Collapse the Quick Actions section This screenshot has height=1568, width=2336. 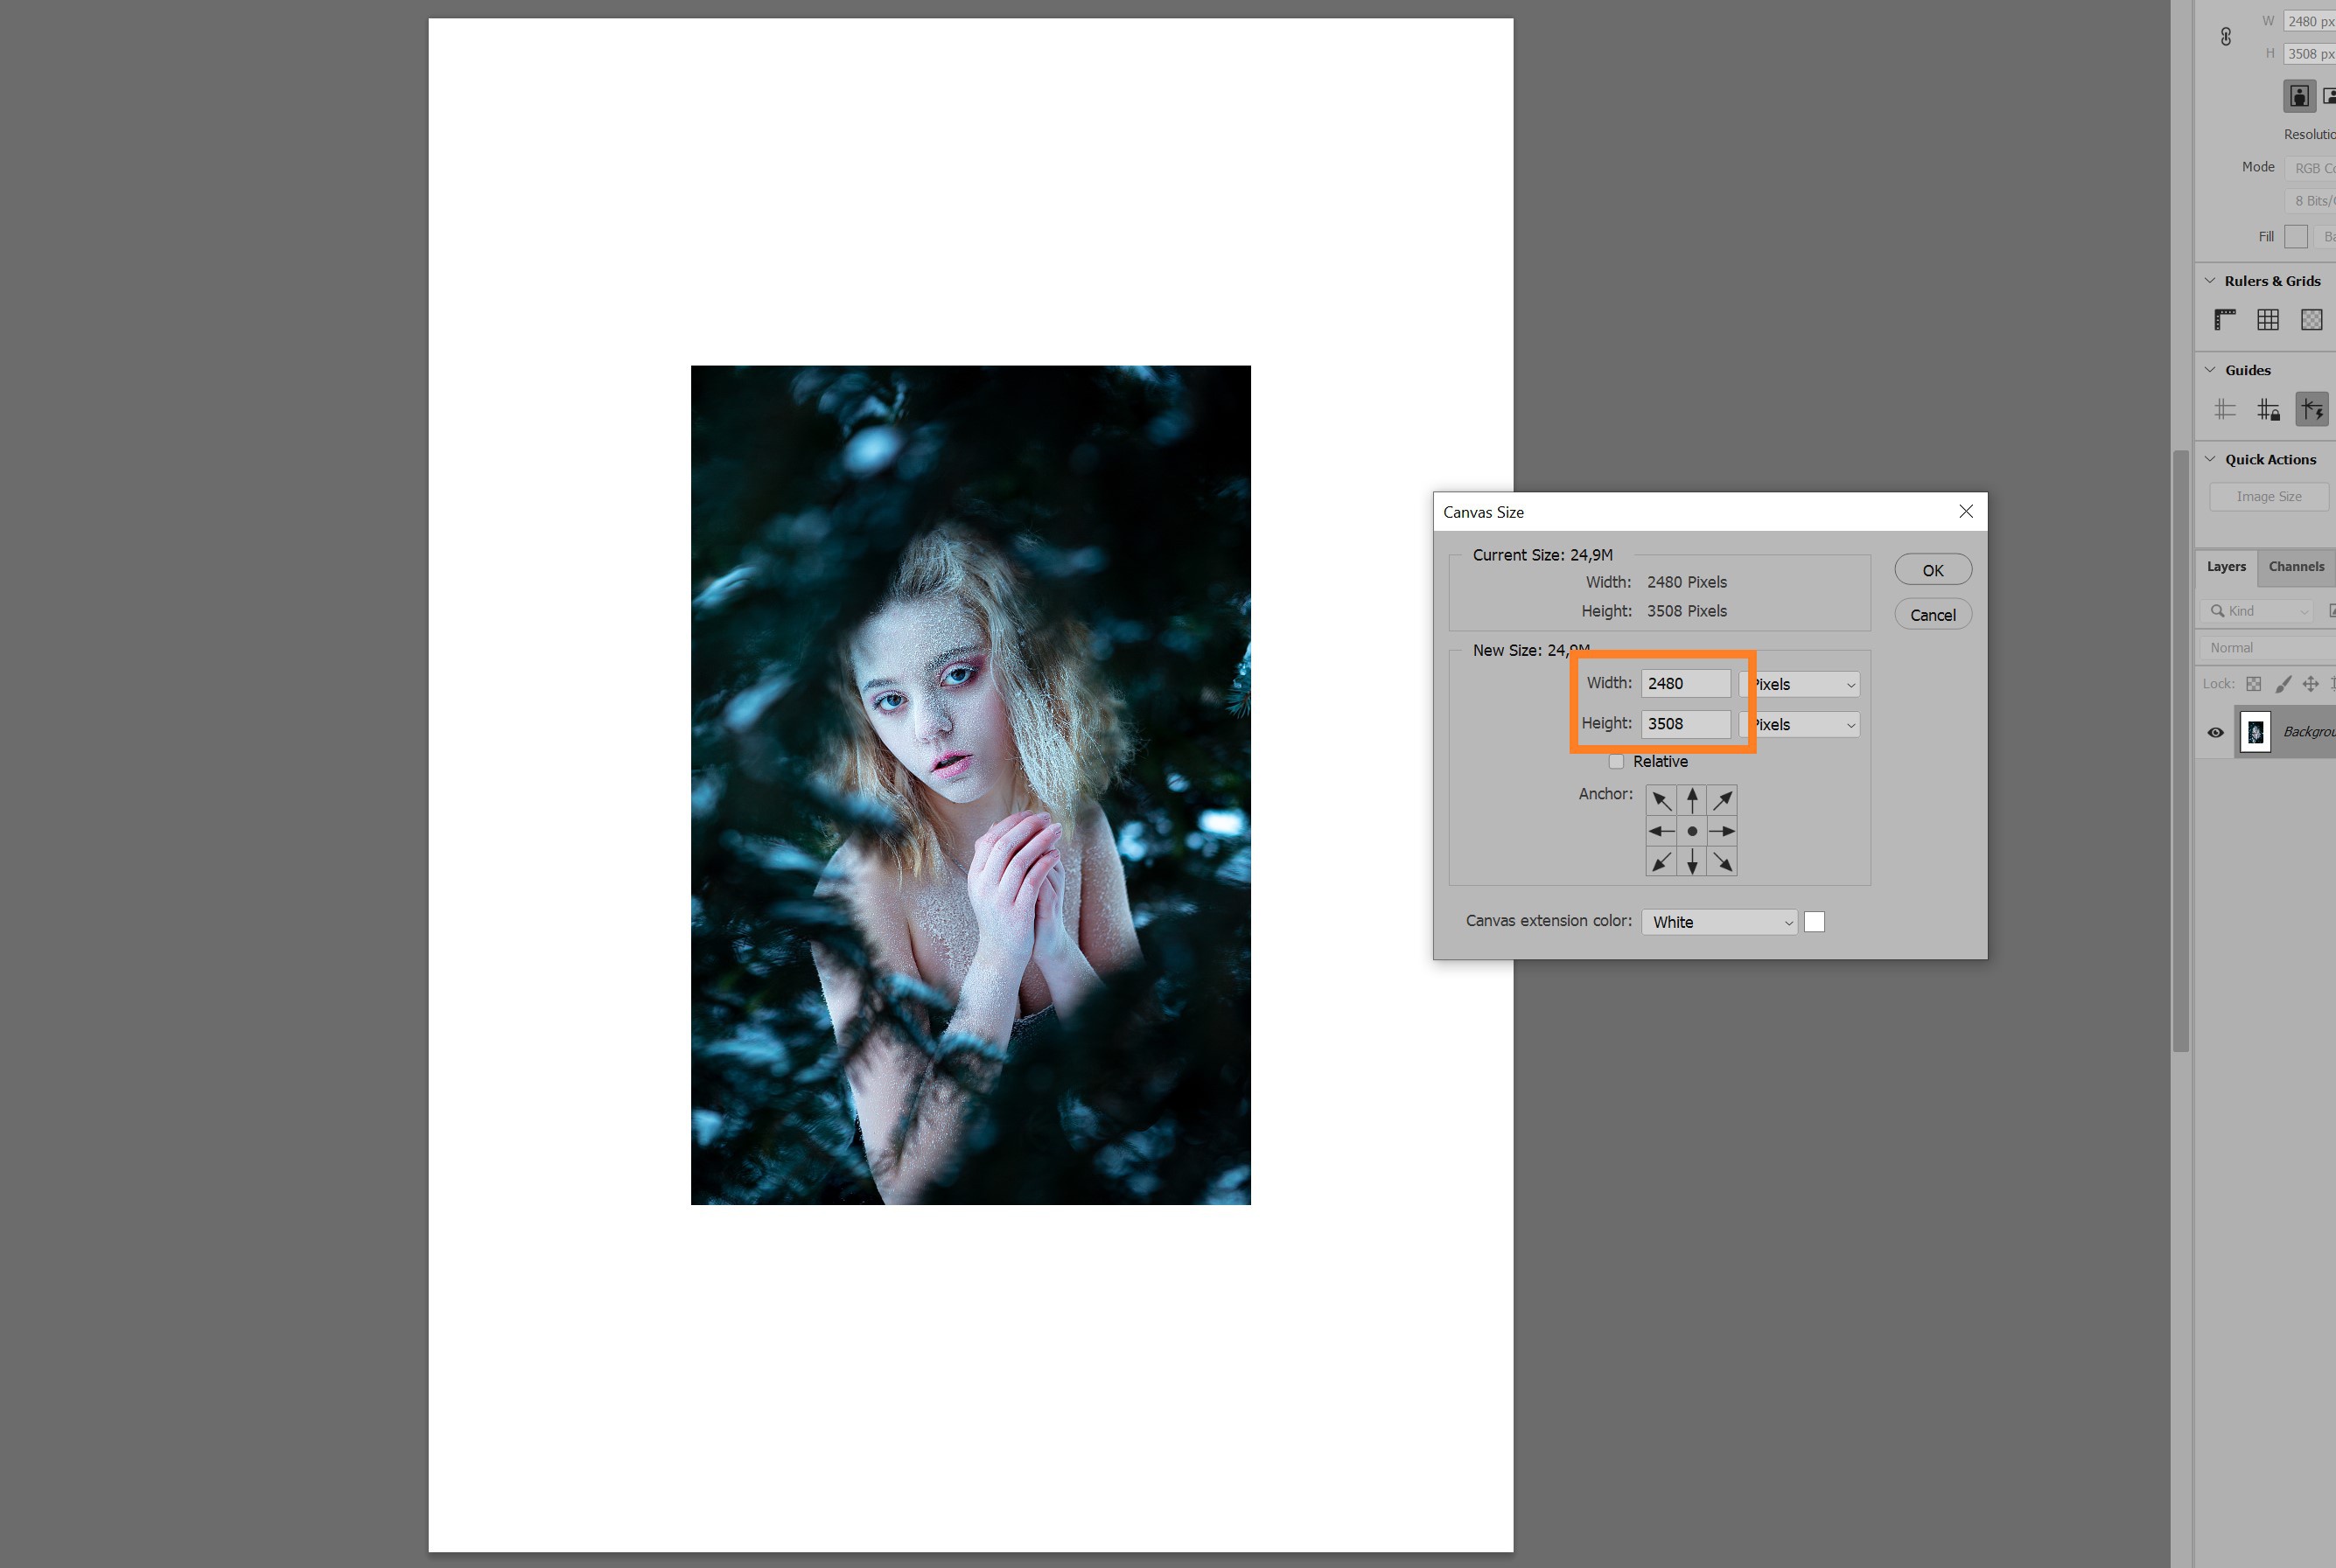coord(2210,459)
